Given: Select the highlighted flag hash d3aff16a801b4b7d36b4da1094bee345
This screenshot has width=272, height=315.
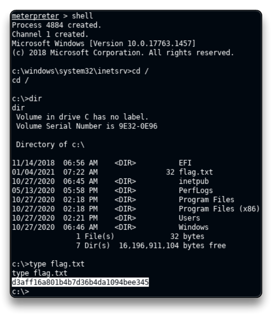Looking at the screenshot, I should [80, 282].
